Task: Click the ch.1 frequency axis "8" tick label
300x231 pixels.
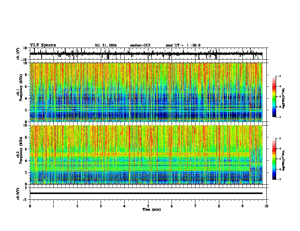Action: pyautogui.click(x=27, y=75)
